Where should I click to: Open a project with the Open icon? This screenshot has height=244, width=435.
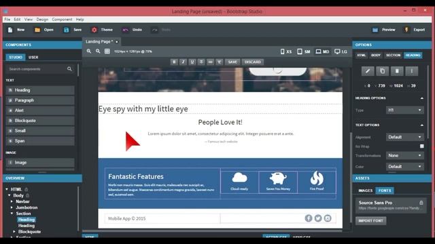[x=37, y=30]
